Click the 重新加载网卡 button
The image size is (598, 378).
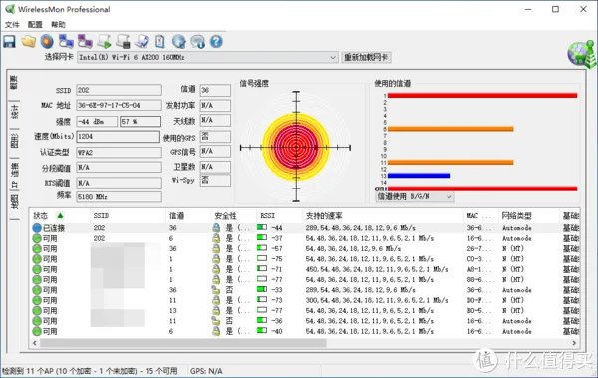(366, 57)
